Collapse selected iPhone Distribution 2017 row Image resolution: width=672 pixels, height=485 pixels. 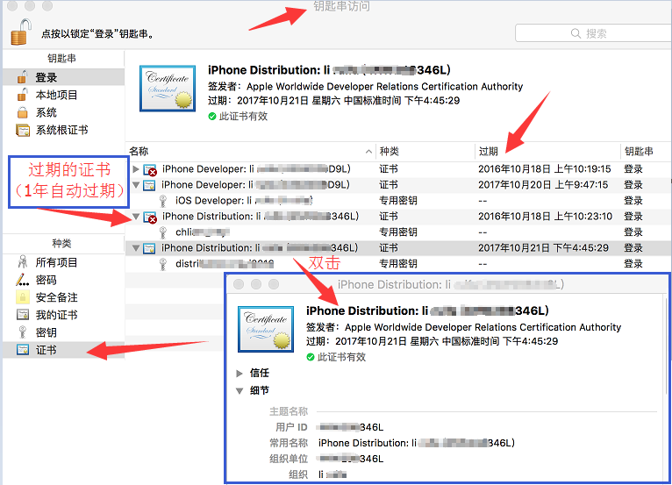(136, 247)
